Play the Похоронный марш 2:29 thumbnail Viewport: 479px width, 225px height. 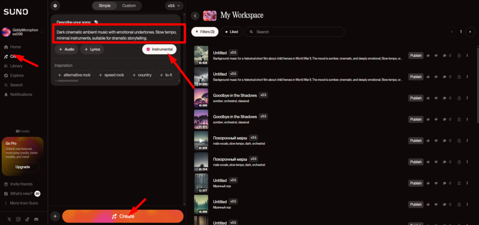click(x=201, y=141)
